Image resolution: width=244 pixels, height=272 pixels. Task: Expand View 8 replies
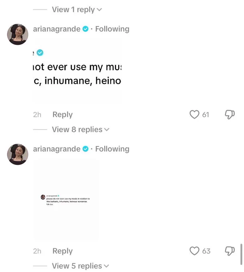[81, 130]
